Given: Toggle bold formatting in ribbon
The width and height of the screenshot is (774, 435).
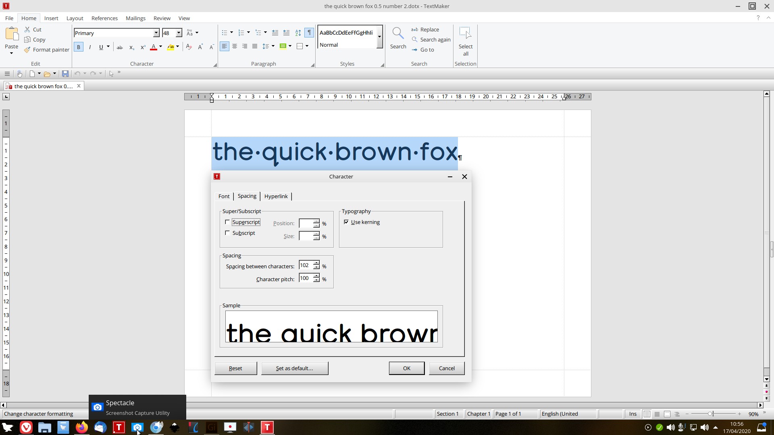Looking at the screenshot, I should (x=79, y=47).
